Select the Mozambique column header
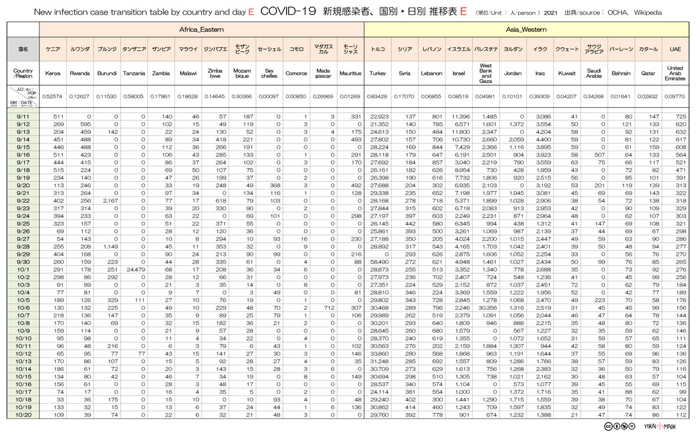 pyautogui.click(x=241, y=74)
